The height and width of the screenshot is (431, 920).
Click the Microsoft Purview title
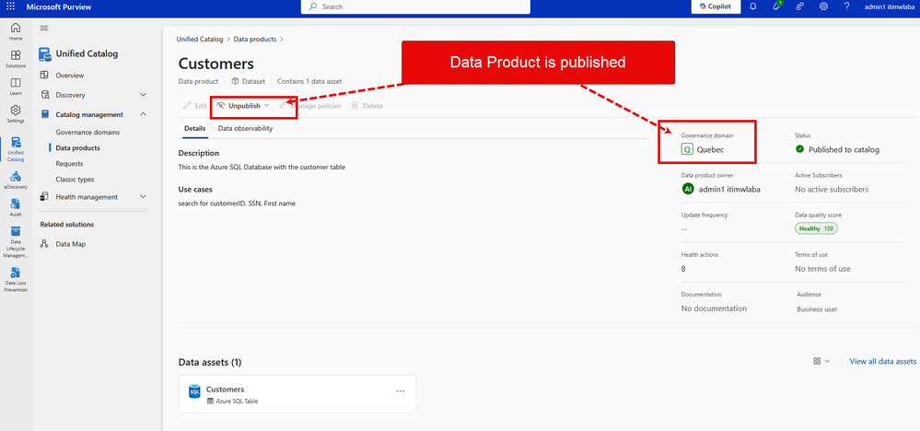[59, 7]
